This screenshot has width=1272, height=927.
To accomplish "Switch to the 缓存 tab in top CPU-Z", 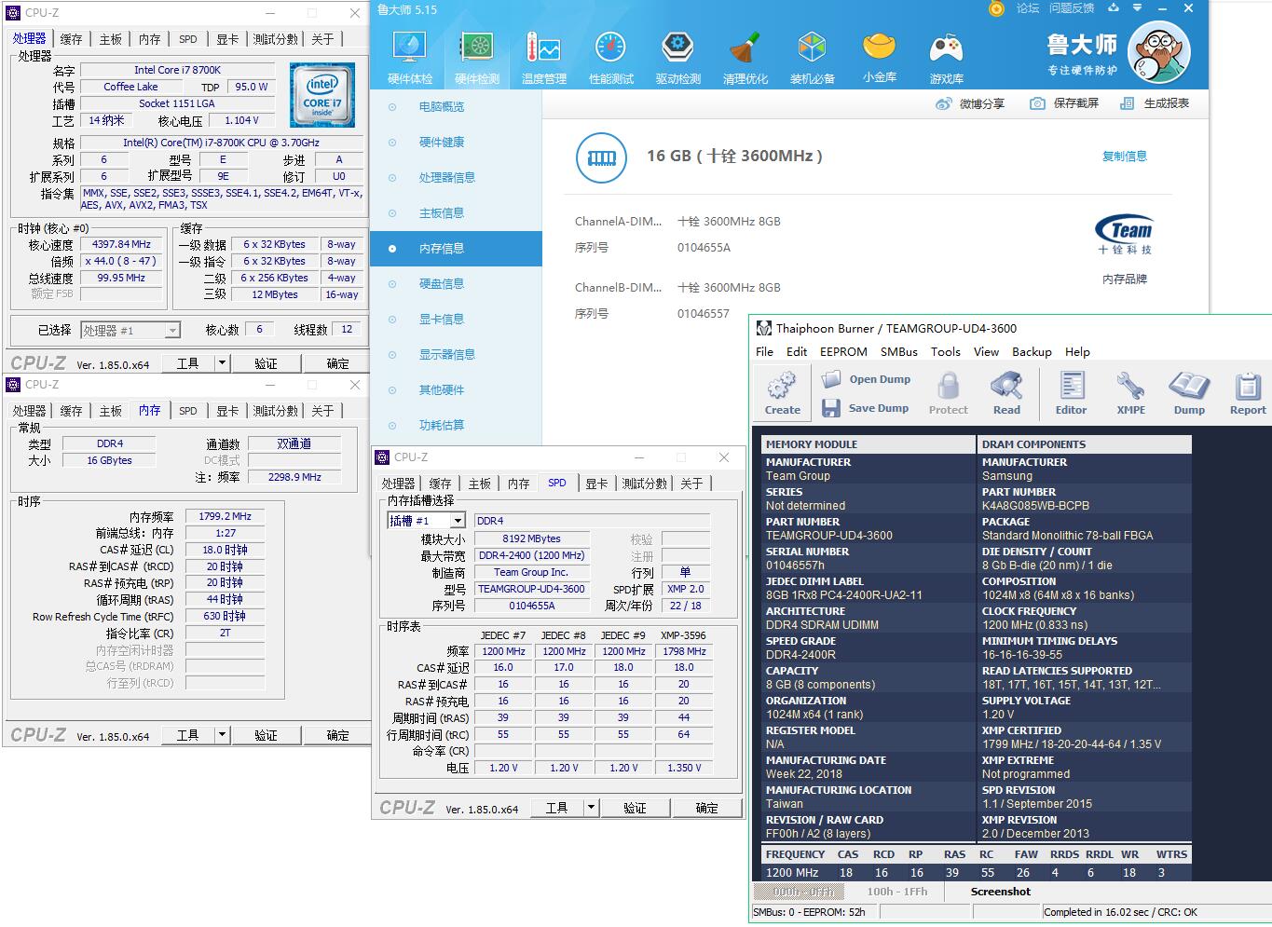I will pyautogui.click(x=71, y=39).
